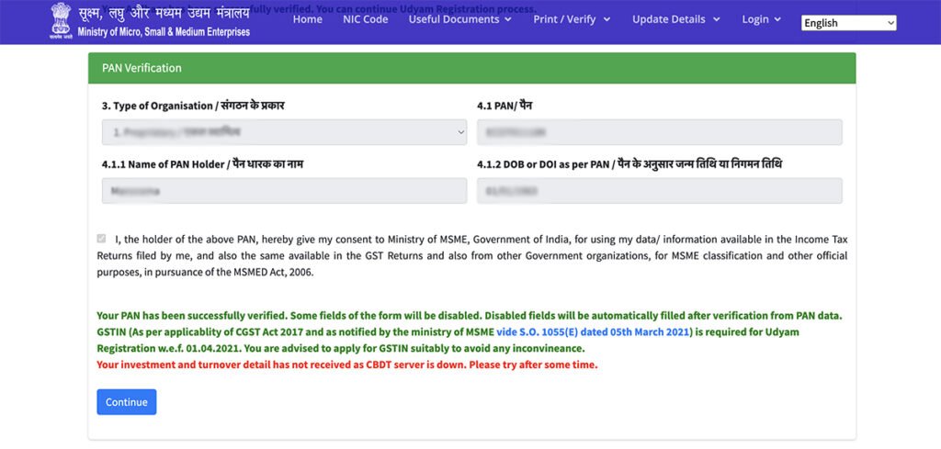Click the Name of PAN Holder field
This screenshot has height=449, width=941.
[284, 191]
